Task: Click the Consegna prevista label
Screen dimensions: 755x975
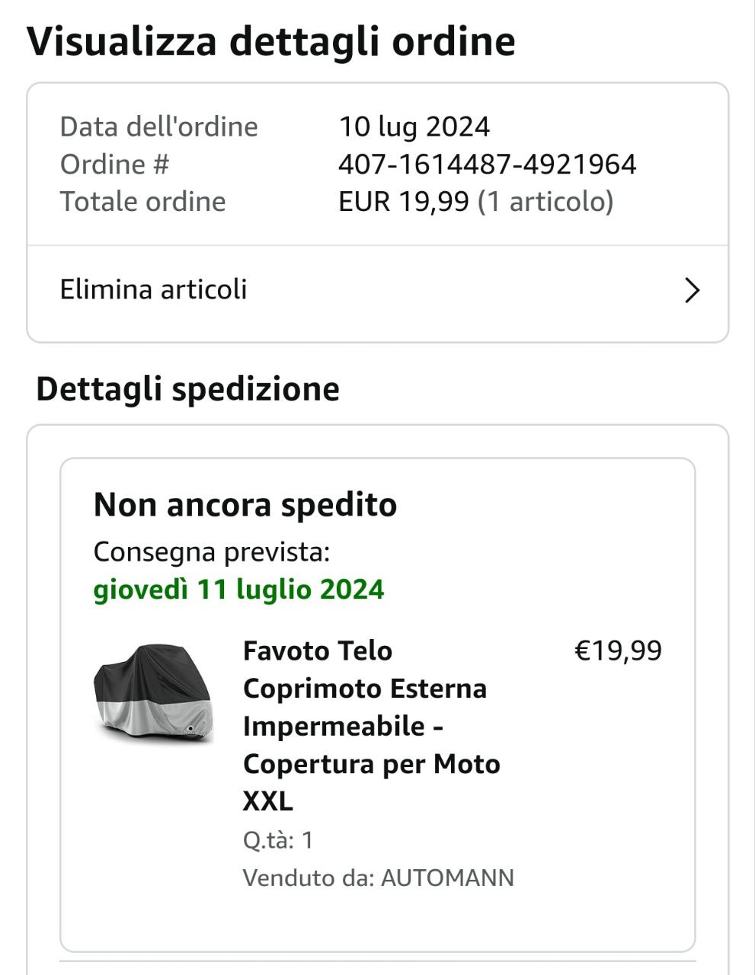Action: pos(212,551)
